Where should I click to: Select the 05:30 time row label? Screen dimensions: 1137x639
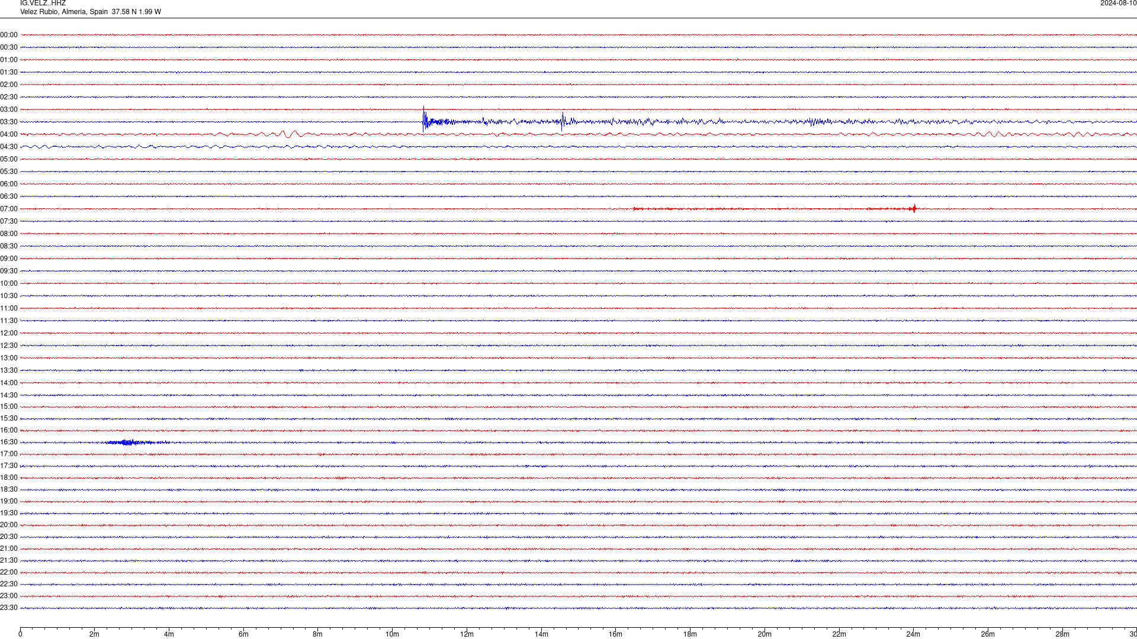(9, 172)
